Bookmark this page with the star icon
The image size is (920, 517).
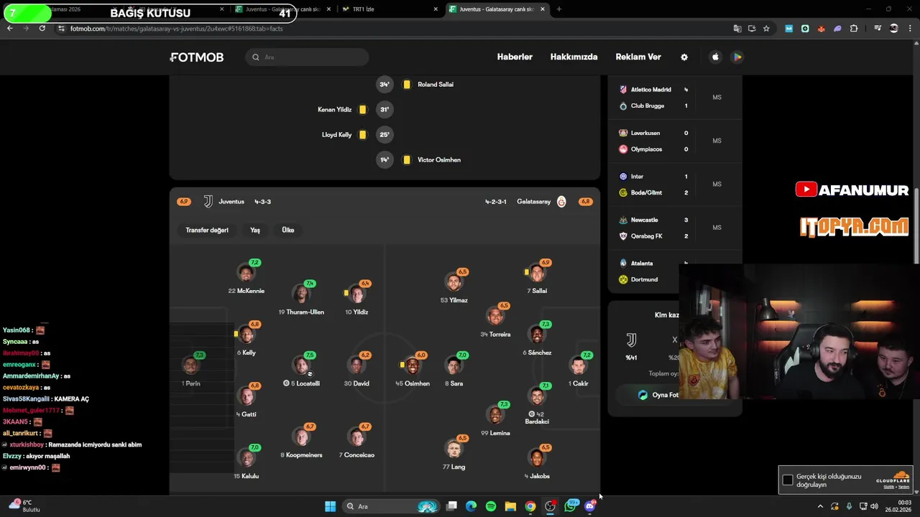[766, 29]
